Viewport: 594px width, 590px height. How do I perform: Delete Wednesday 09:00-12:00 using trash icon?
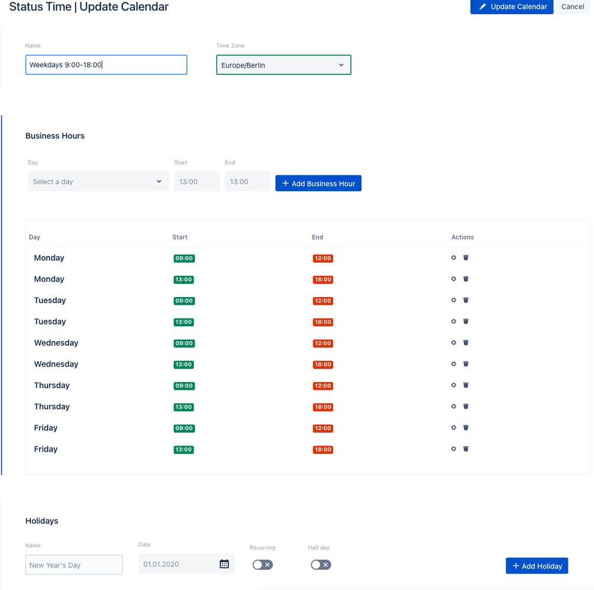466,342
